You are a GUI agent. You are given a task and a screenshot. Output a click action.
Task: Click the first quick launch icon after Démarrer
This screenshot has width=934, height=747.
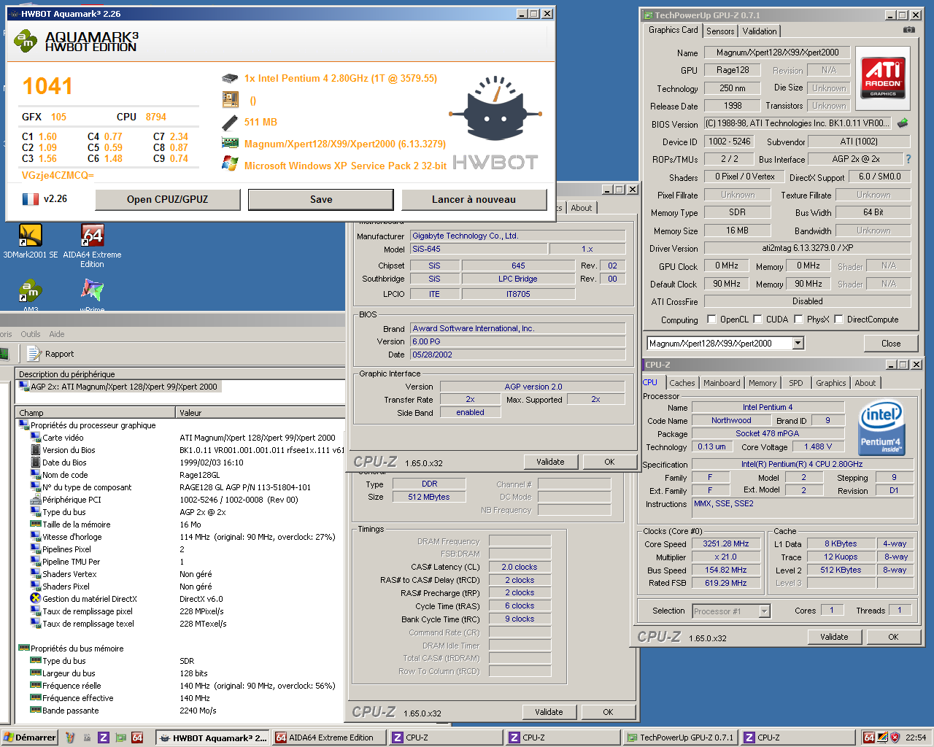click(x=70, y=738)
